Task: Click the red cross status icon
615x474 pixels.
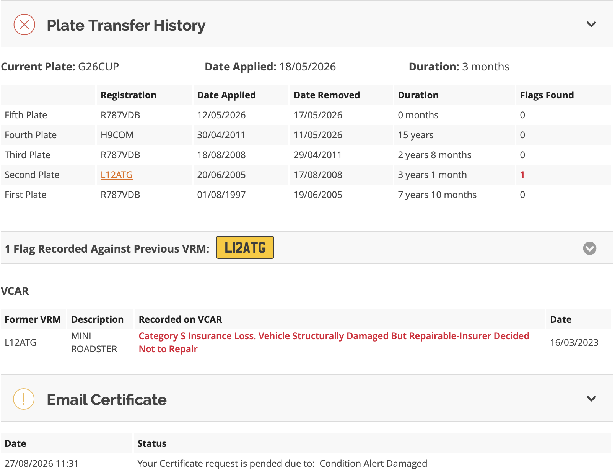Action: (24, 25)
